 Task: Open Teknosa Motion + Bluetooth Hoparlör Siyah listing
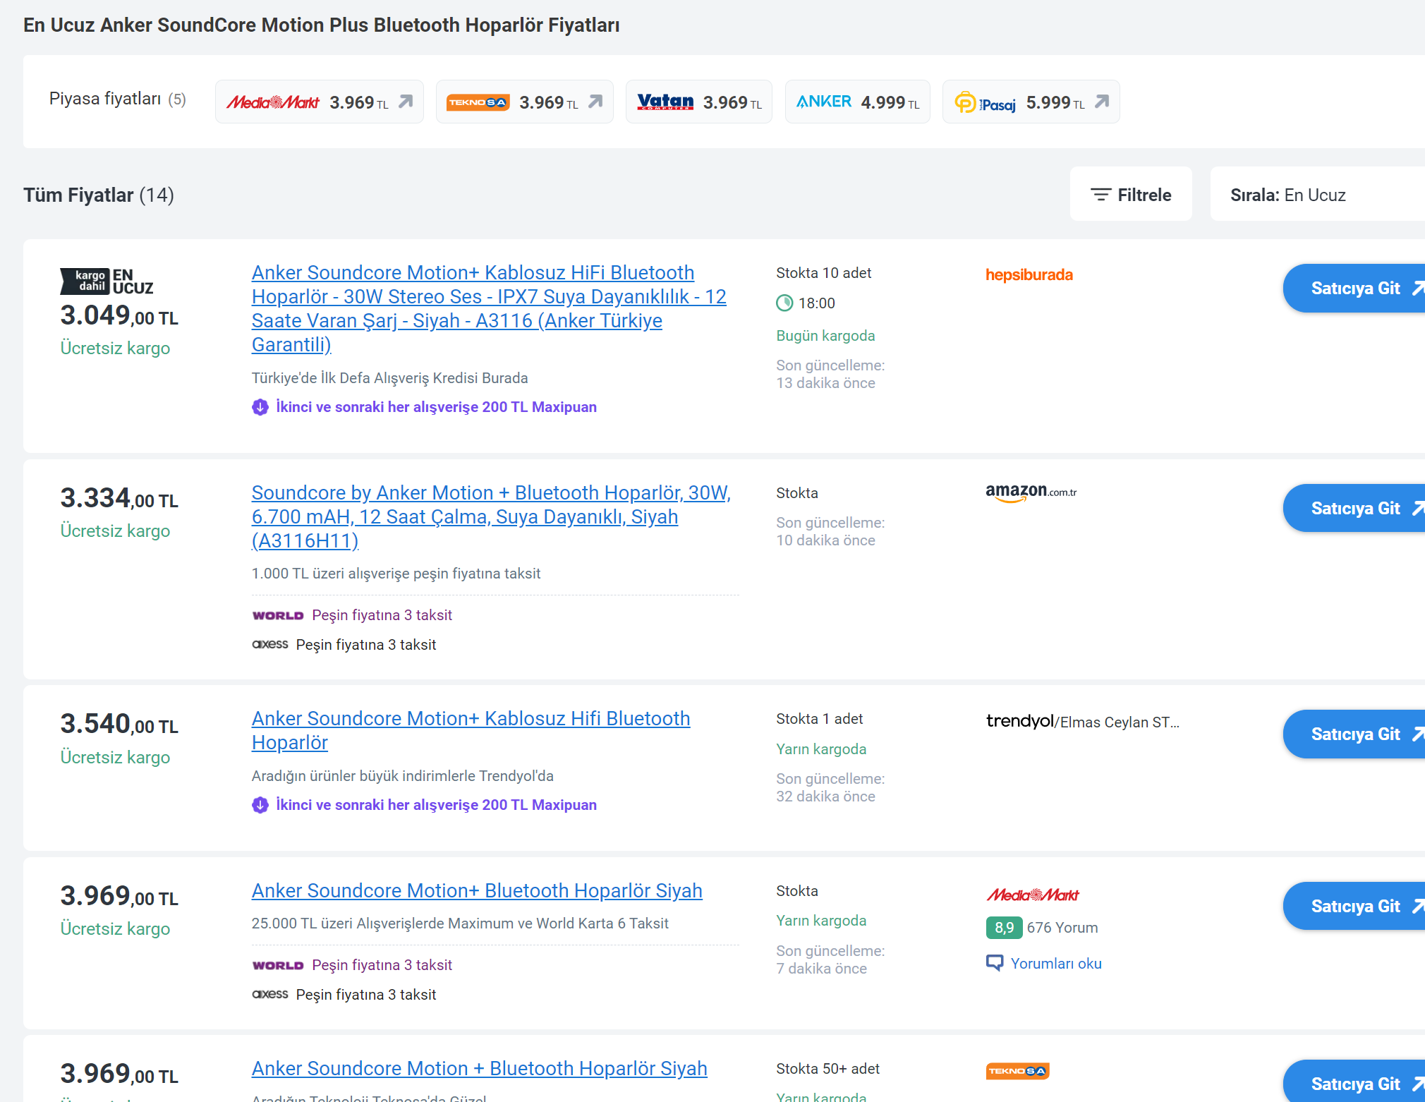(479, 1068)
